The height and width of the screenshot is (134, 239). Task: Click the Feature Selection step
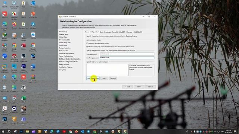(65, 48)
